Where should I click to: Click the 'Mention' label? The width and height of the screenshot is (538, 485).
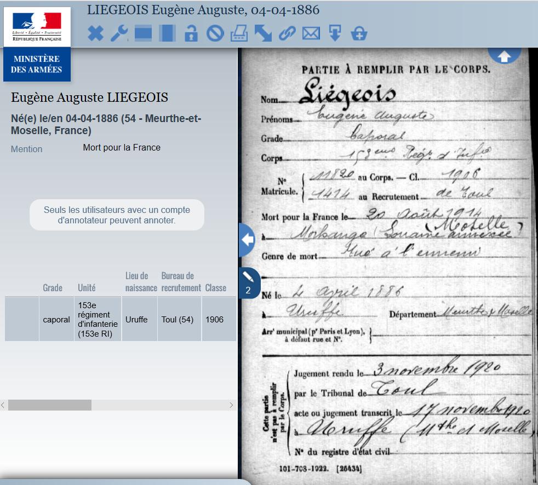tap(26, 149)
